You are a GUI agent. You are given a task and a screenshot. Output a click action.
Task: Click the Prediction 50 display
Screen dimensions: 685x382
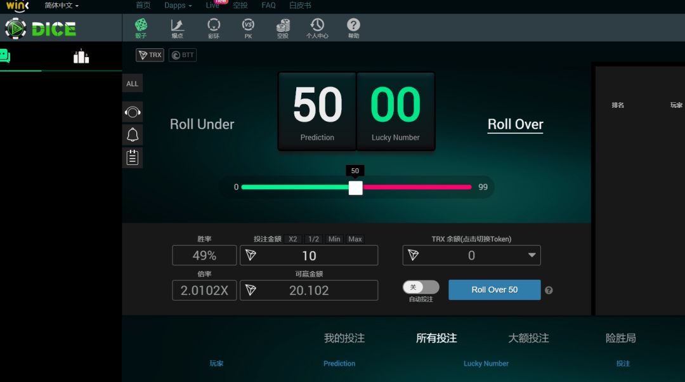click(317, 112)
